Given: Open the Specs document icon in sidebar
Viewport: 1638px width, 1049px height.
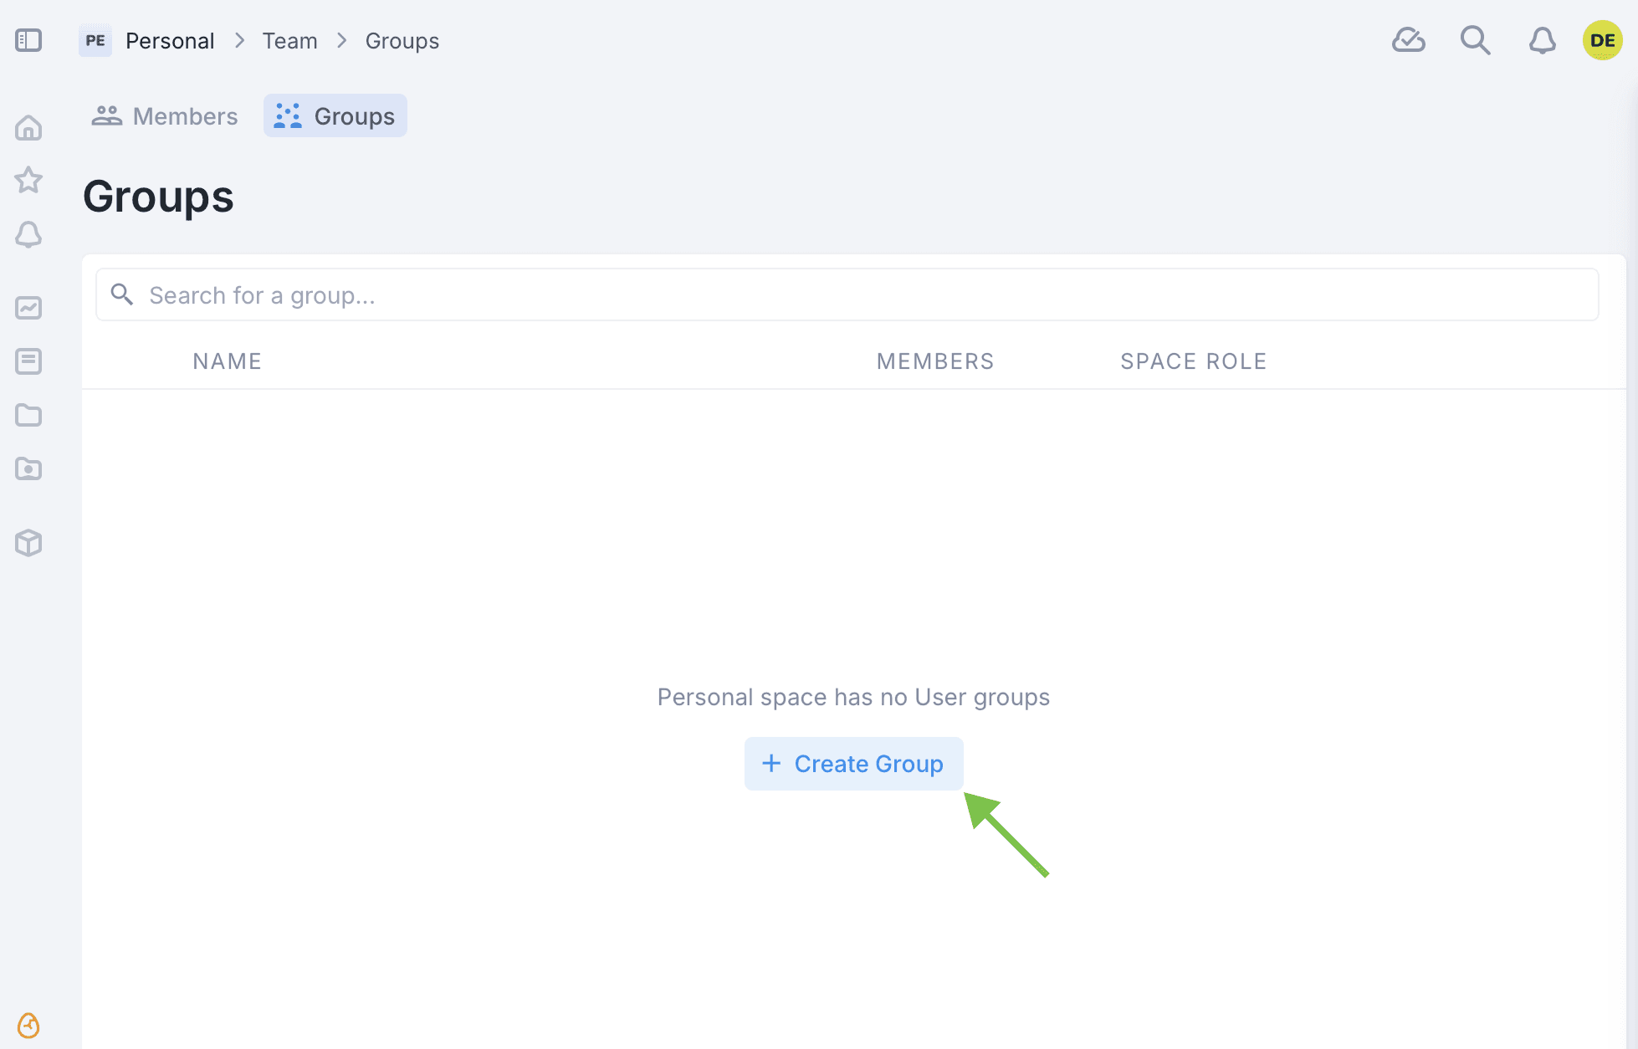Looking at the screenshot, I should 28,361.
